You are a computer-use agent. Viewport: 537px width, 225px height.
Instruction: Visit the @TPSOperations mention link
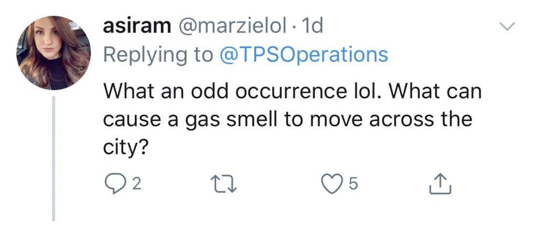[302, 54]
